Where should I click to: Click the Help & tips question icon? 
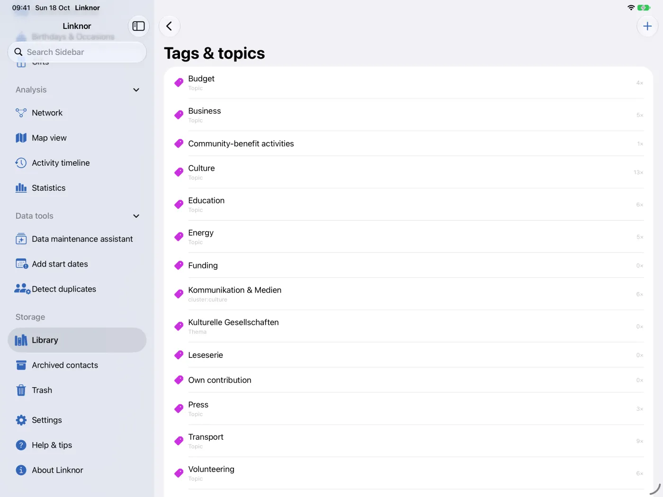21,445
